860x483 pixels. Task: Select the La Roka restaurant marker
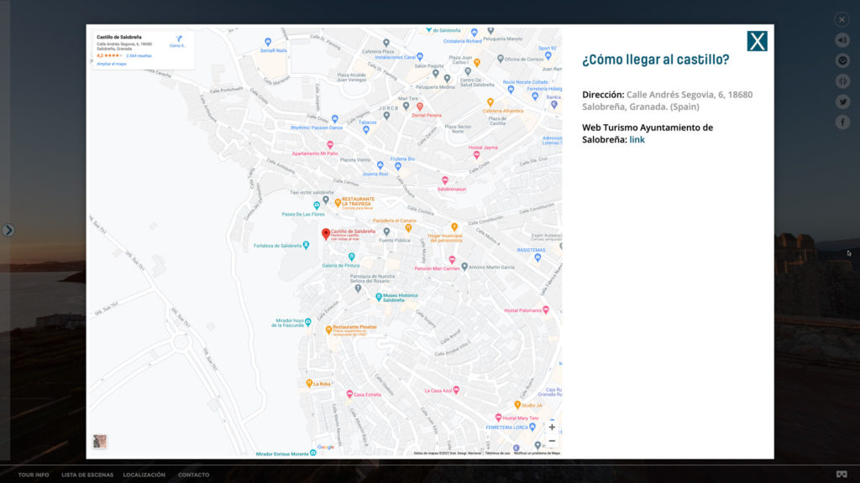(309, 383)
